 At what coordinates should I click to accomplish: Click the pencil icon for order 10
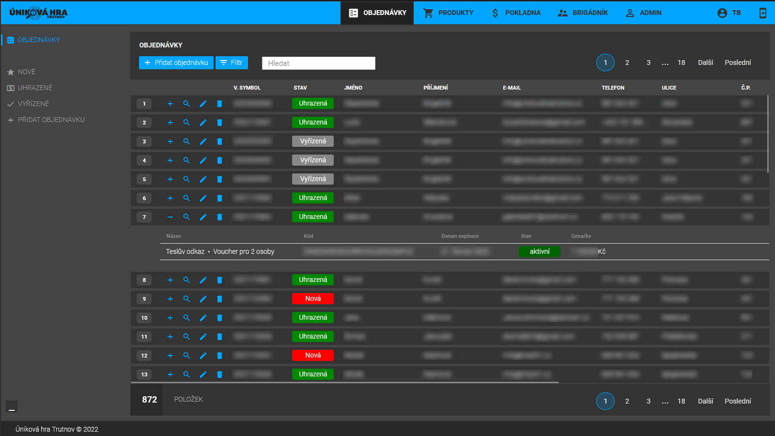[203, 318]
